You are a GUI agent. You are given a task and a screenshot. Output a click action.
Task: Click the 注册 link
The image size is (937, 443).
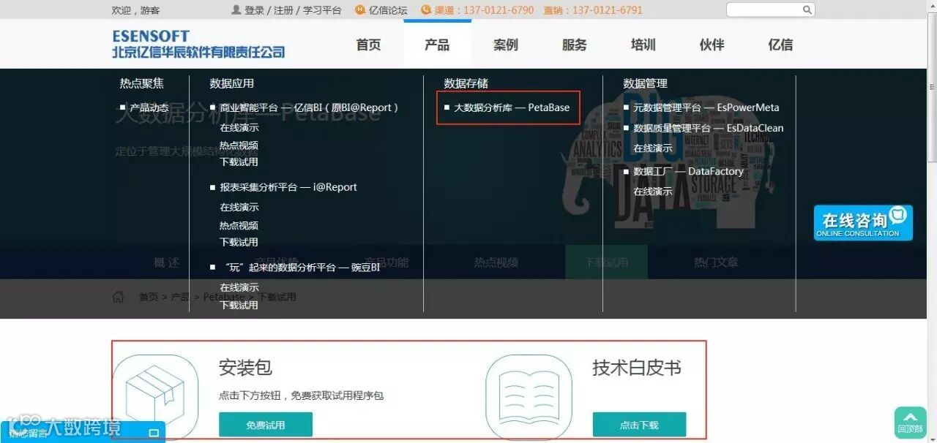[x=283, y=10]
